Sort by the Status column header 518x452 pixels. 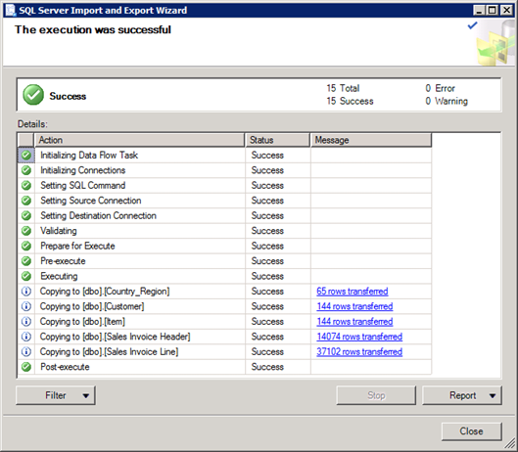[277, 140]
